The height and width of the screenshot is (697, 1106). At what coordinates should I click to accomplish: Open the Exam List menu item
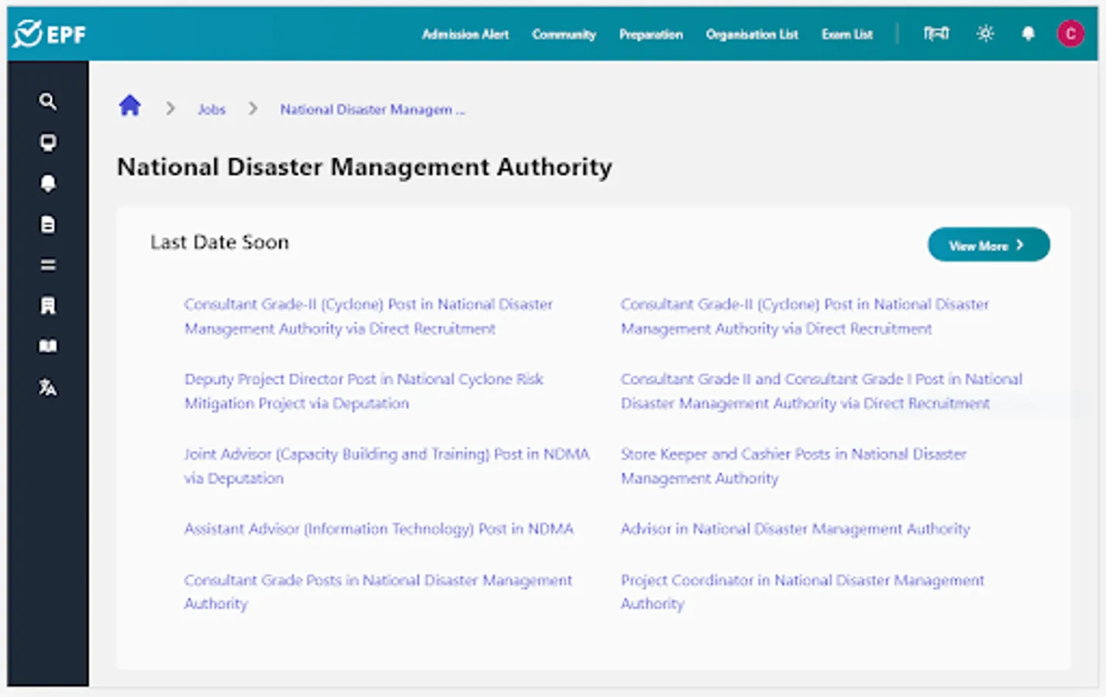[847, 34]
